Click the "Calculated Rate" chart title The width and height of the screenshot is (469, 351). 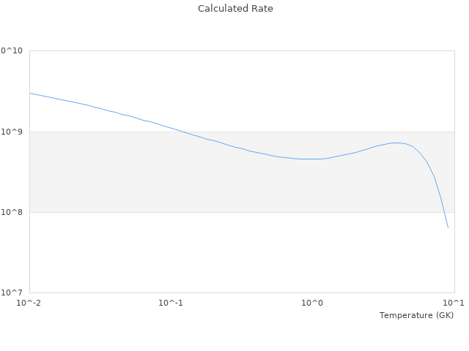[x=235, y=9]
